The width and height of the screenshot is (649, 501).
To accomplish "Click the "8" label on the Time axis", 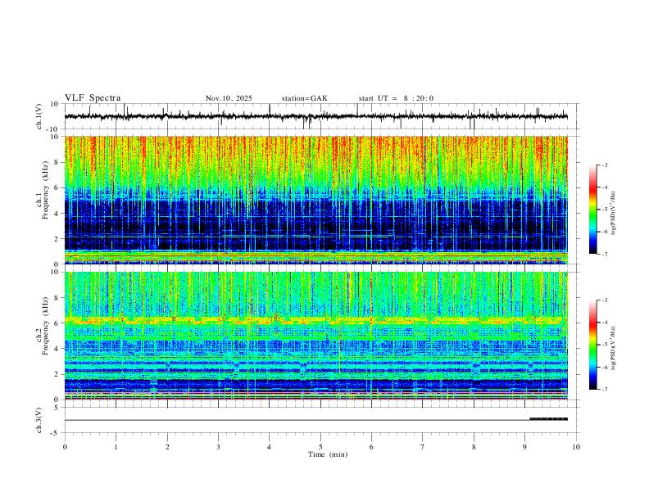I will [x=474, y=447].
